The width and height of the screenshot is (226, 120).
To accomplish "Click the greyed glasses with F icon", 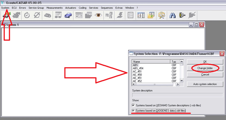I will (58, 15).
